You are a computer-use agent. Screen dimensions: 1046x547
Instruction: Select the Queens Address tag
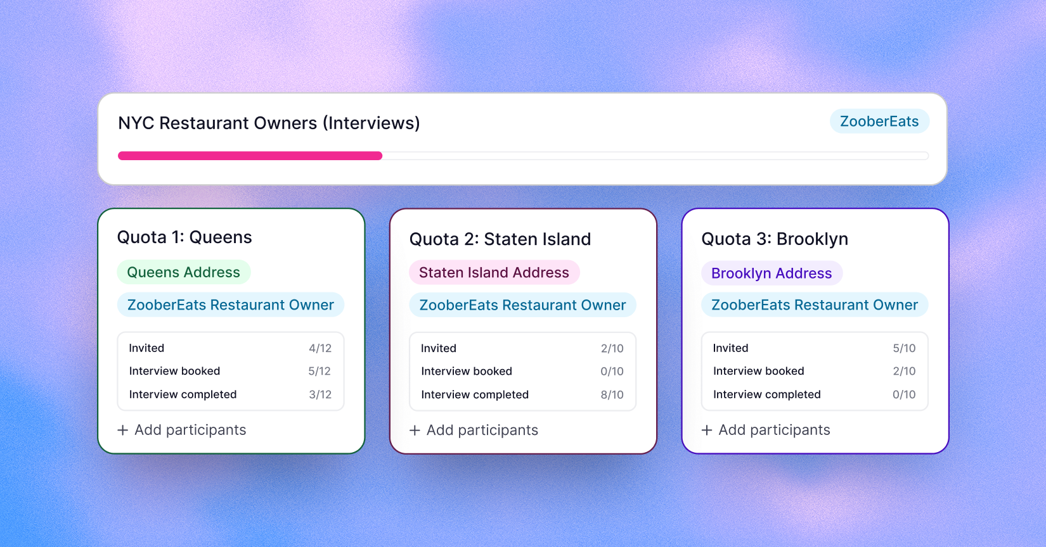click(184, 272)
